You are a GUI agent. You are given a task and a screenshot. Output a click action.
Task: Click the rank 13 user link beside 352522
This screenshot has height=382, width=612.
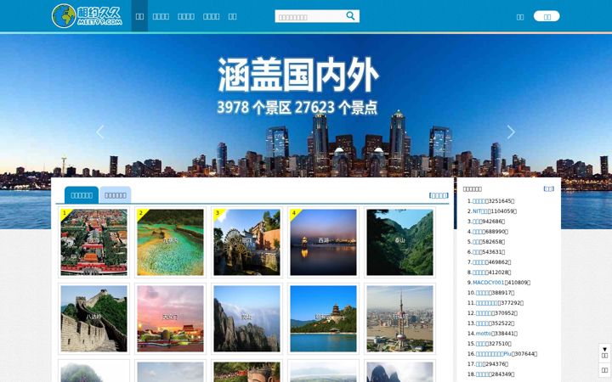click(x=482, y=323)
